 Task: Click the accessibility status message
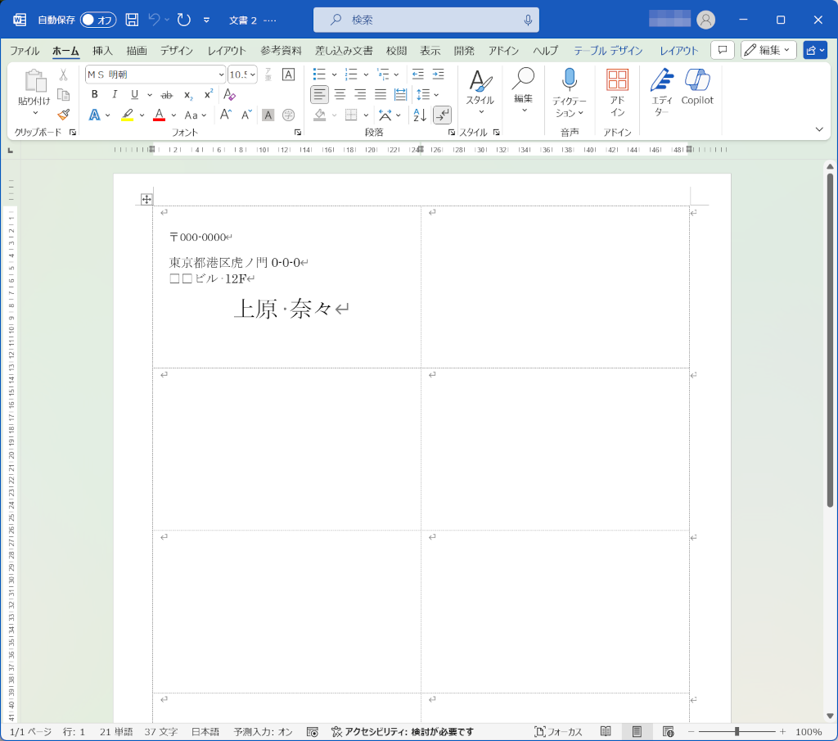(403, 731)
